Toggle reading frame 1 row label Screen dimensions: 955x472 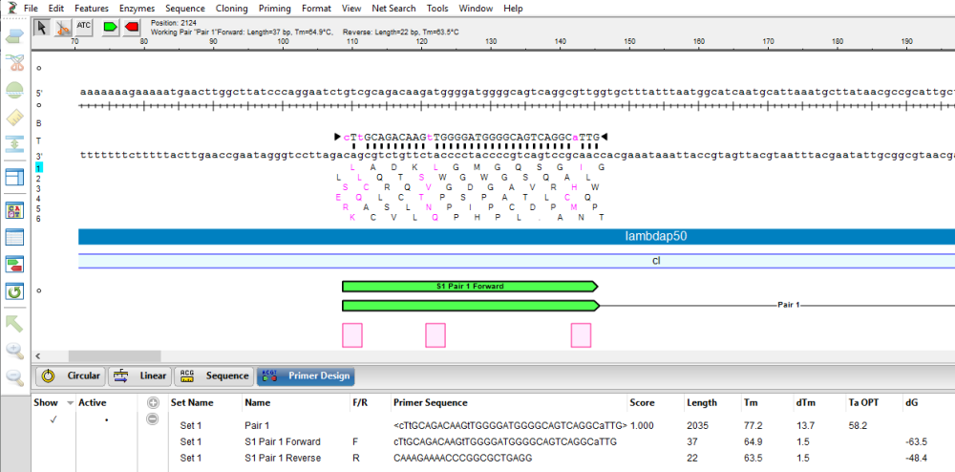pos(38,167)
